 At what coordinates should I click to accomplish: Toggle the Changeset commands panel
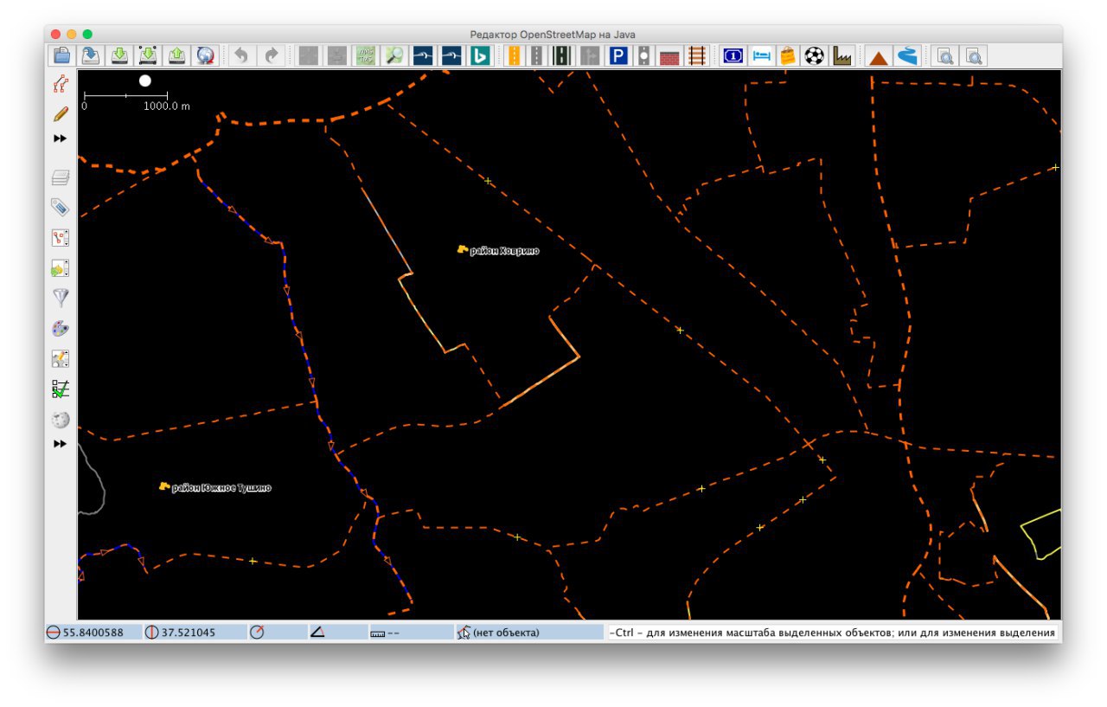(60, 268)
